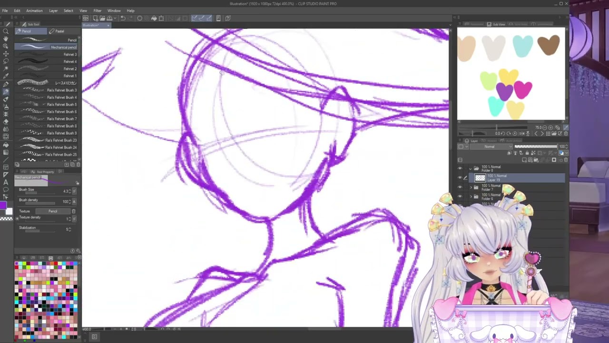
Task: Open the Edit menu
Action: click(17, 10)
